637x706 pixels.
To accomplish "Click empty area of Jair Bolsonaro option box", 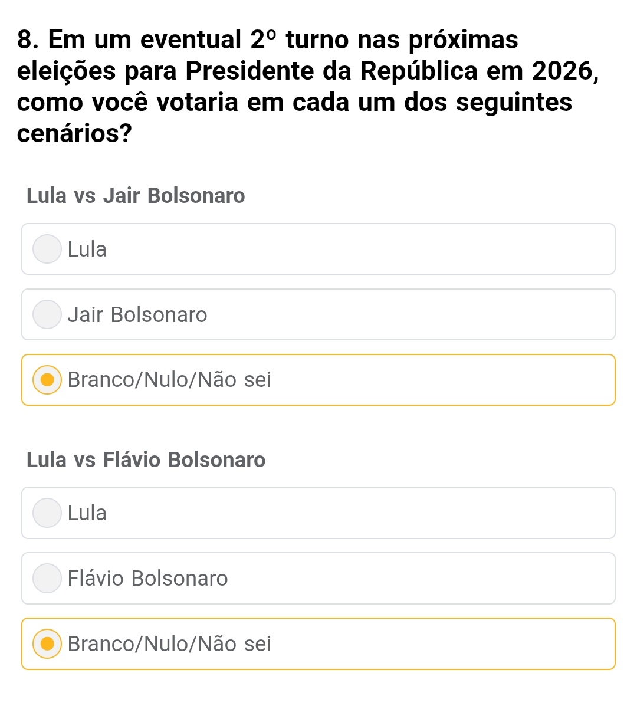I will click(413, 314).
